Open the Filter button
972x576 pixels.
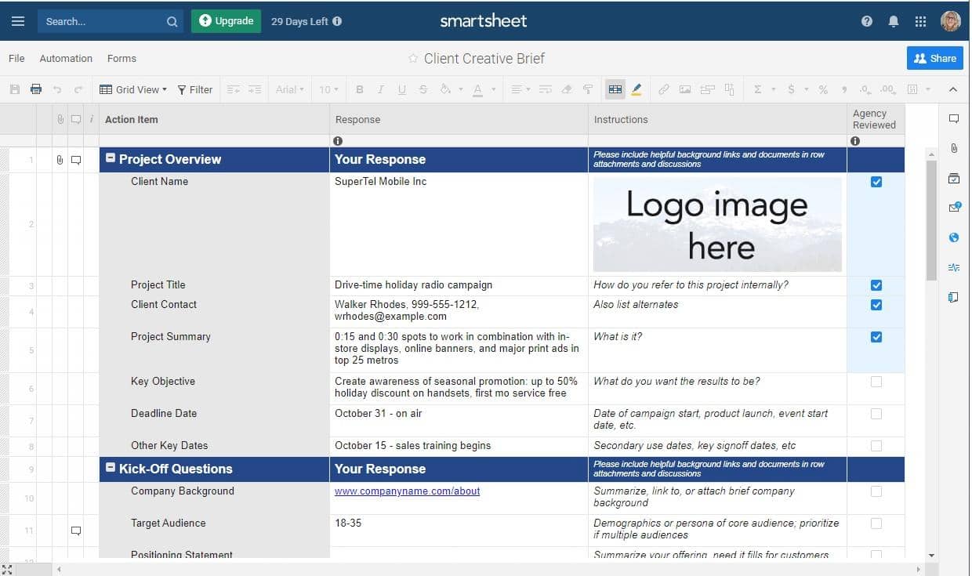(195, 89)
